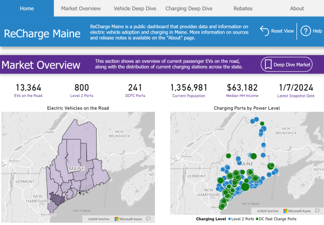The width and height of the screenshot is (324, 225).
Task: Click the largest green DC fast charge bubble
Action: click(245, 187)
